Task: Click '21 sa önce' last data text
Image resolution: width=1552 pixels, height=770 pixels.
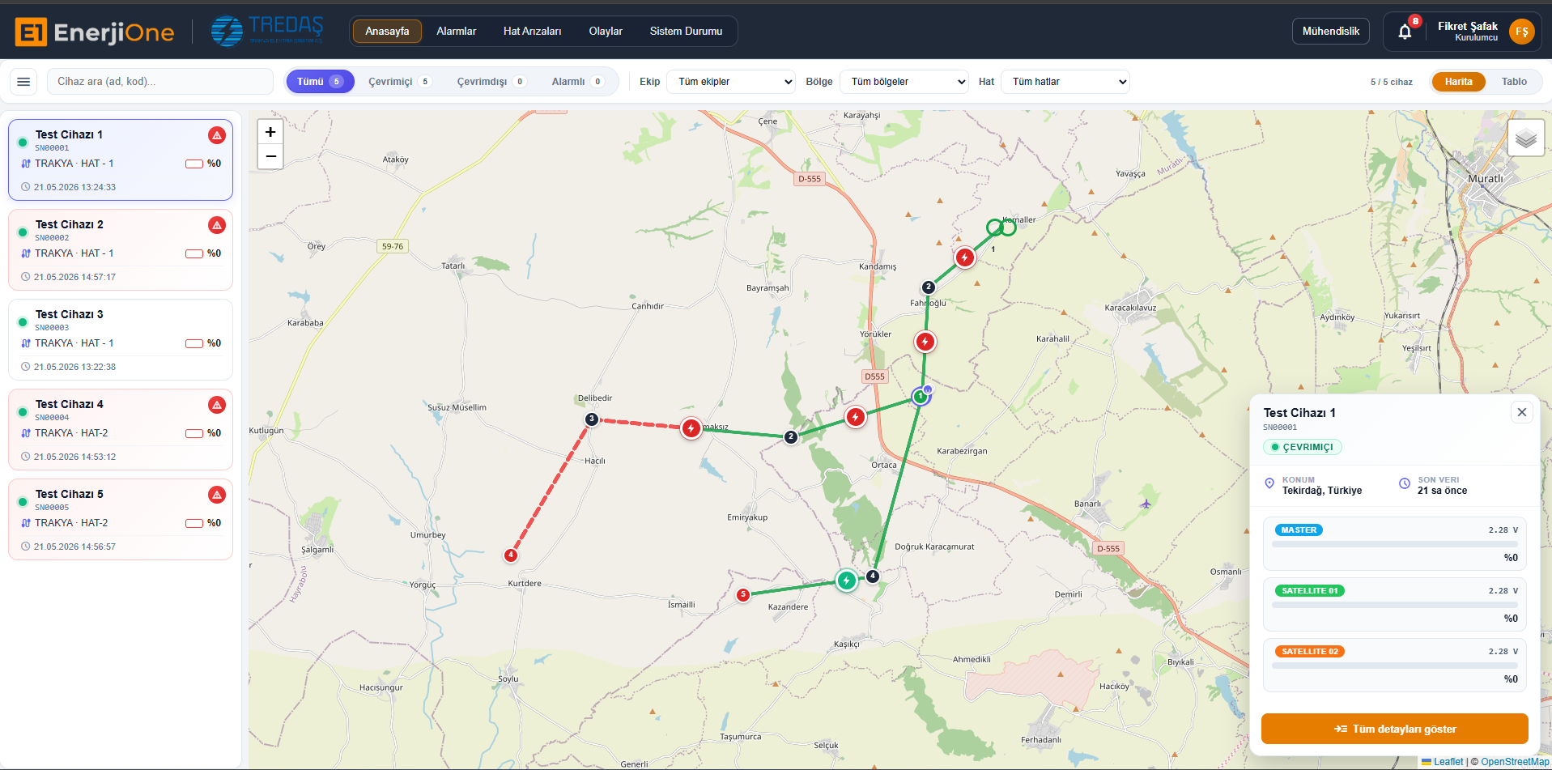Action: click(1442, 491)
